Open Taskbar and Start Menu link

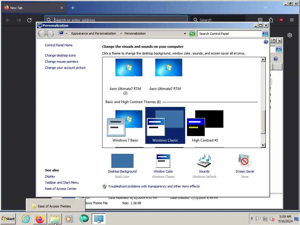tap(62, 183)
